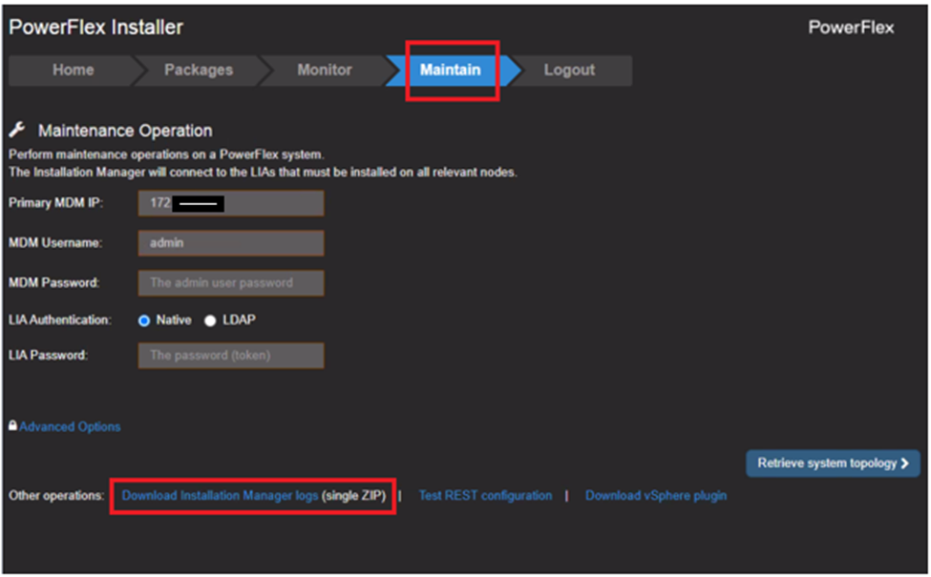Click the 'MDM Username:' label
Viewport: 931px width, 577px height.
(55, 242)
